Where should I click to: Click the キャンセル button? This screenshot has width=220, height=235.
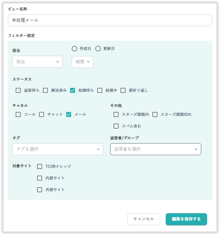point(143,219)
